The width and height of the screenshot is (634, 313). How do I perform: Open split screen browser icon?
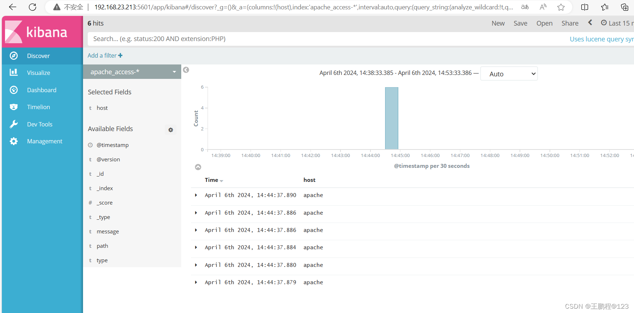click(x=585, y=7)
